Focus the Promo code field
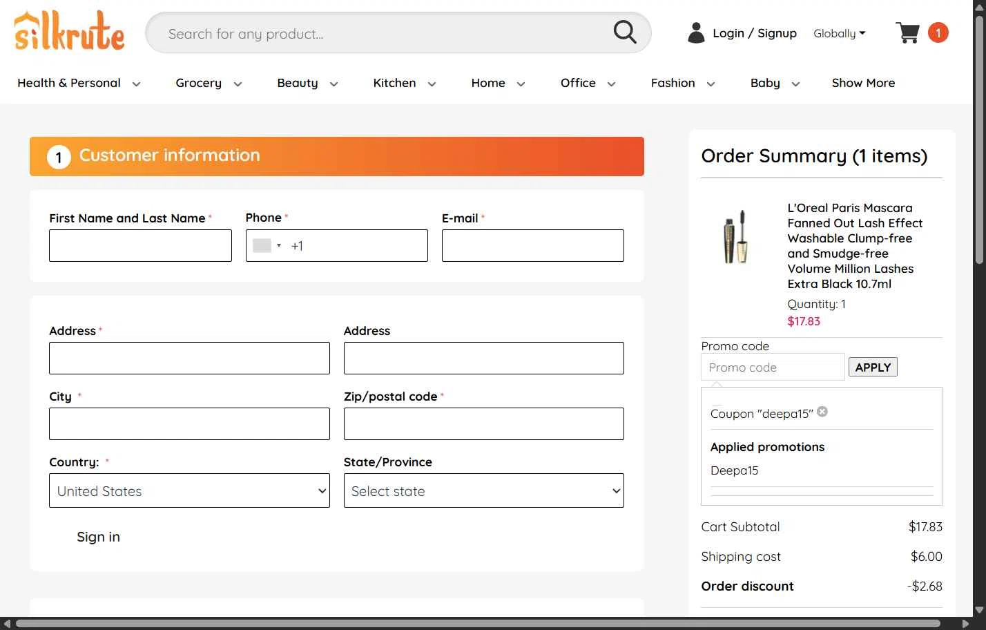986x630 pixels. coord(773,367)
